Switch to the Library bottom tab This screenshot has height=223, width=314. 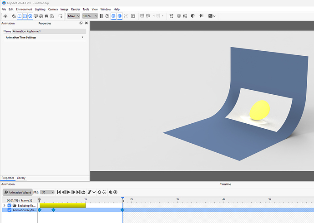(x=21, y=178)
